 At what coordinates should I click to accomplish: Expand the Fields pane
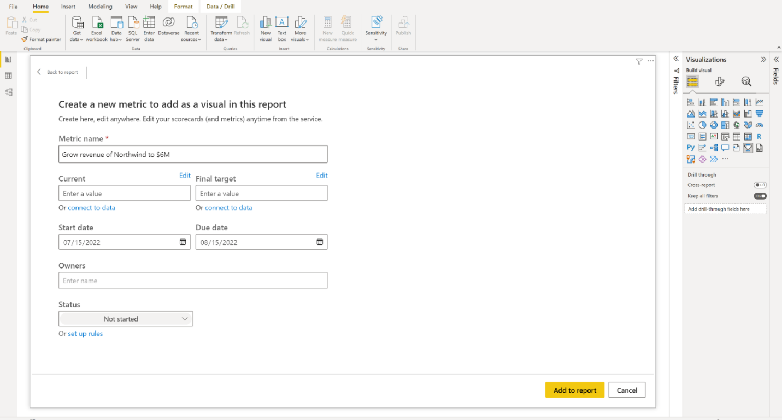tap(776, 59)
